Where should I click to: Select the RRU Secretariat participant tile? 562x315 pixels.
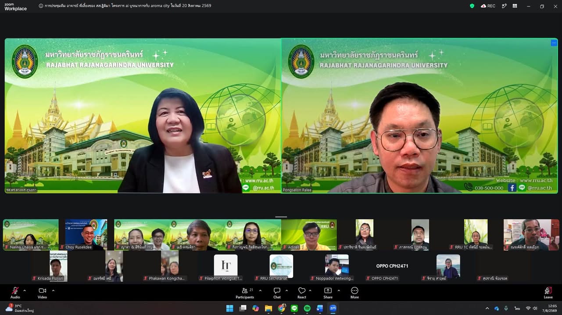(x=281, y=266)
